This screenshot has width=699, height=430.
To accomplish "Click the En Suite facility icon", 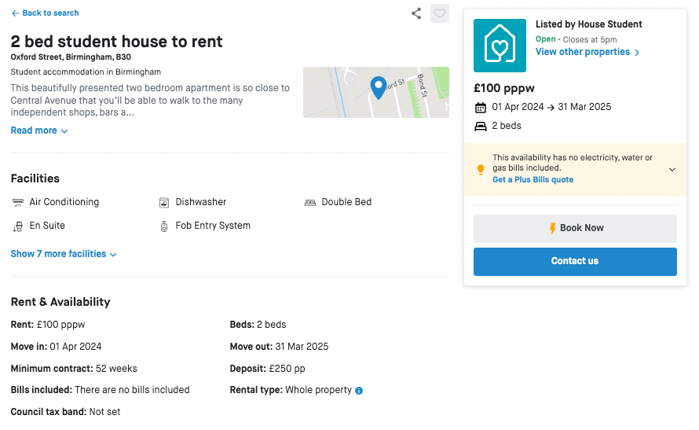I will pyautogui.click(x=18, y=226).
